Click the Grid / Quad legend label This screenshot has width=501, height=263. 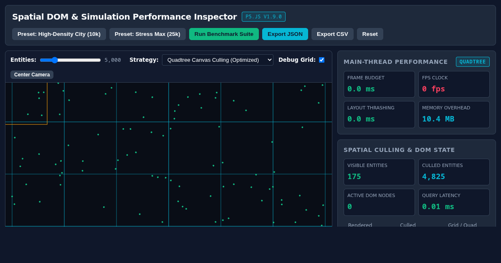click(x=462, y=225)
